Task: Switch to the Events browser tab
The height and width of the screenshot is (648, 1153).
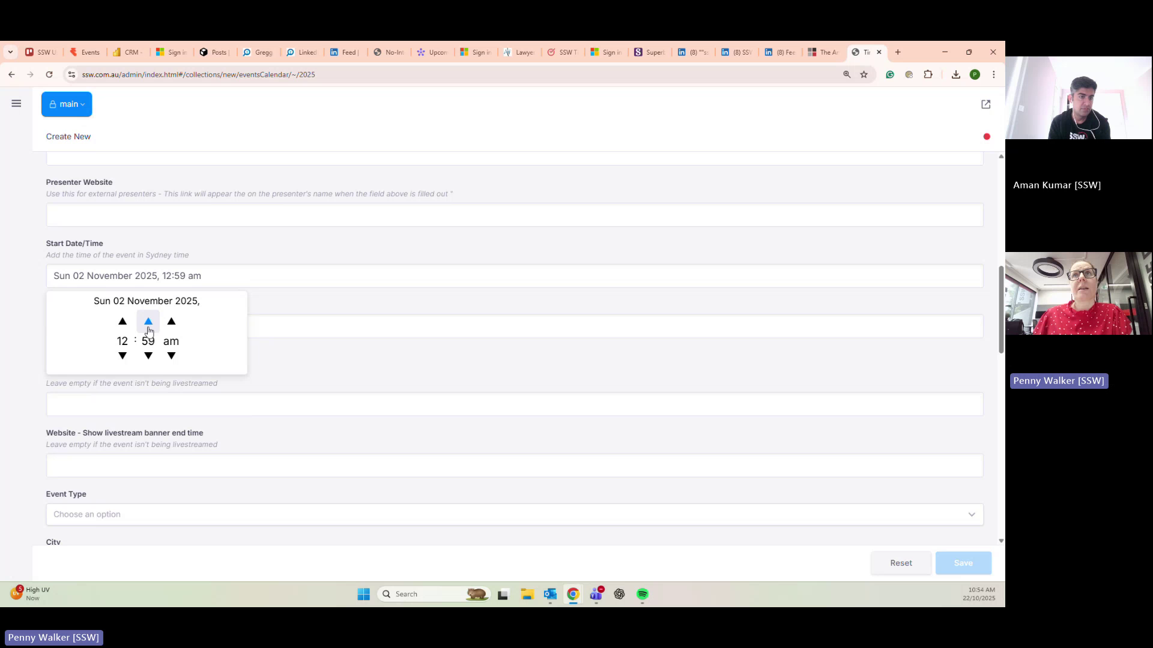Action: [85, 52]
